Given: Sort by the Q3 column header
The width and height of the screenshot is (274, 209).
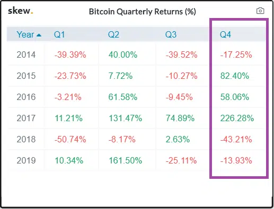Looking at the screenshot, I should 171,34.
